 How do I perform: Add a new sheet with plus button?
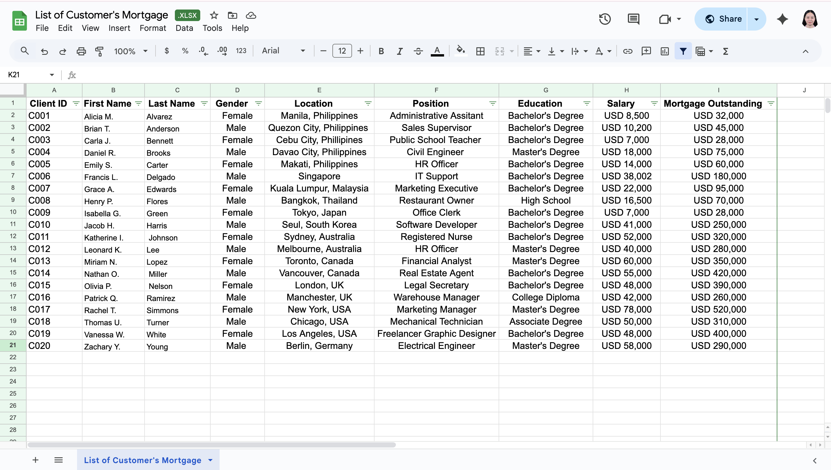pos(35,460)
